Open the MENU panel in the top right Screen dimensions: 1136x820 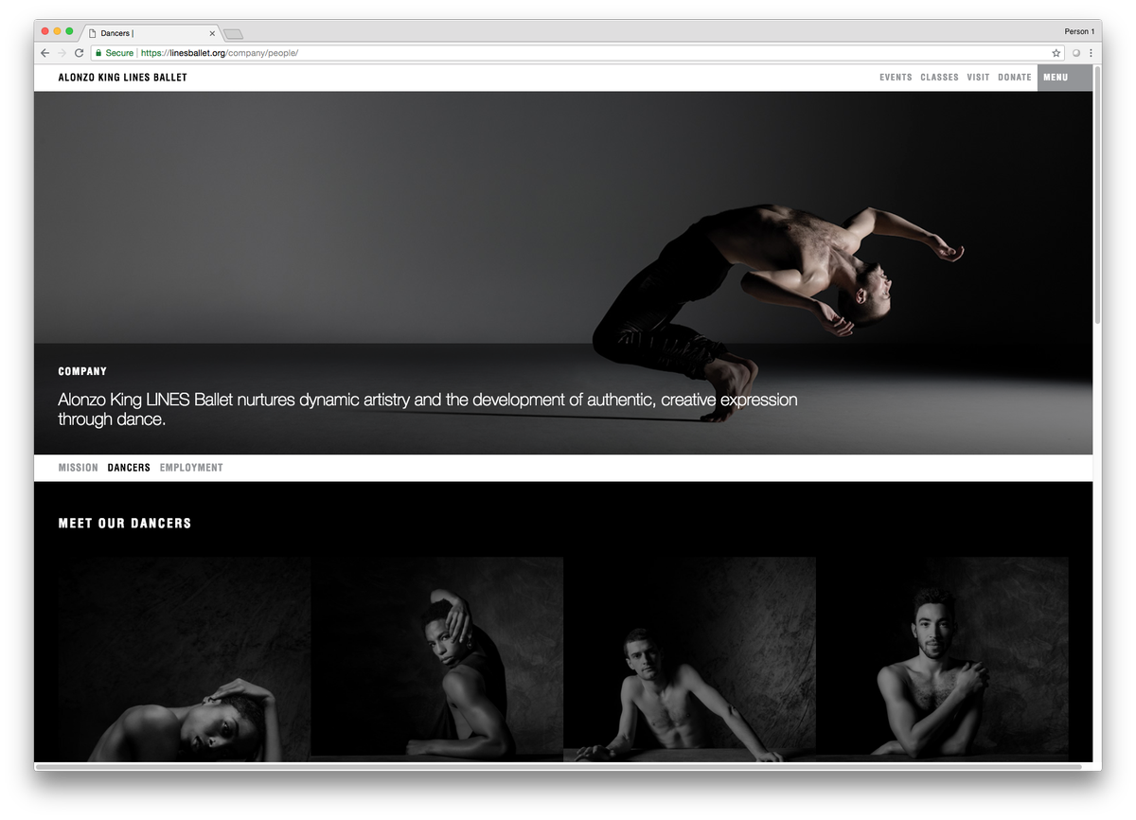tap(1055, 77)
